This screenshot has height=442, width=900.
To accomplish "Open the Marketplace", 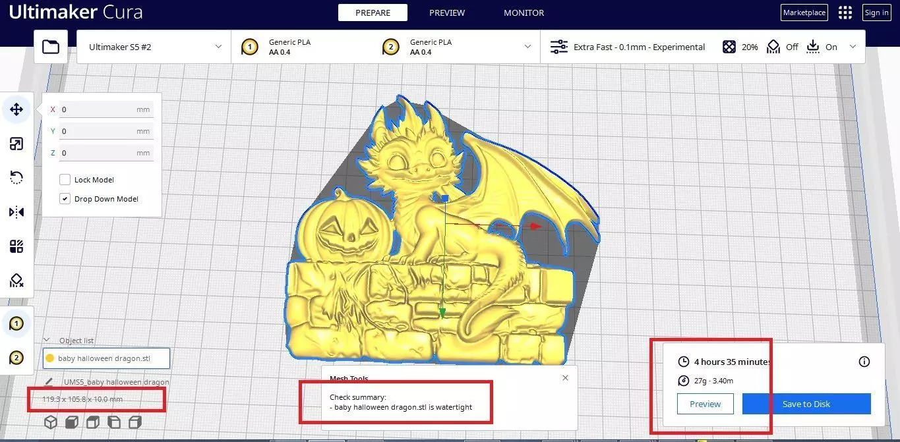I will coord(804,13).
